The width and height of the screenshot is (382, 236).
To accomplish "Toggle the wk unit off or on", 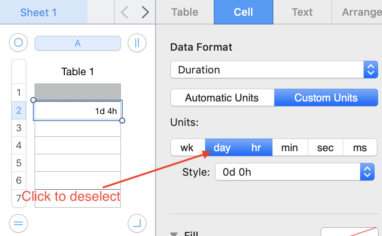I will coord(187,148).
